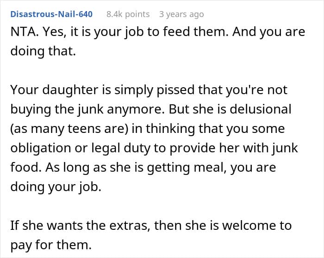Click the final line 'pay for them.'

(51, 245)
